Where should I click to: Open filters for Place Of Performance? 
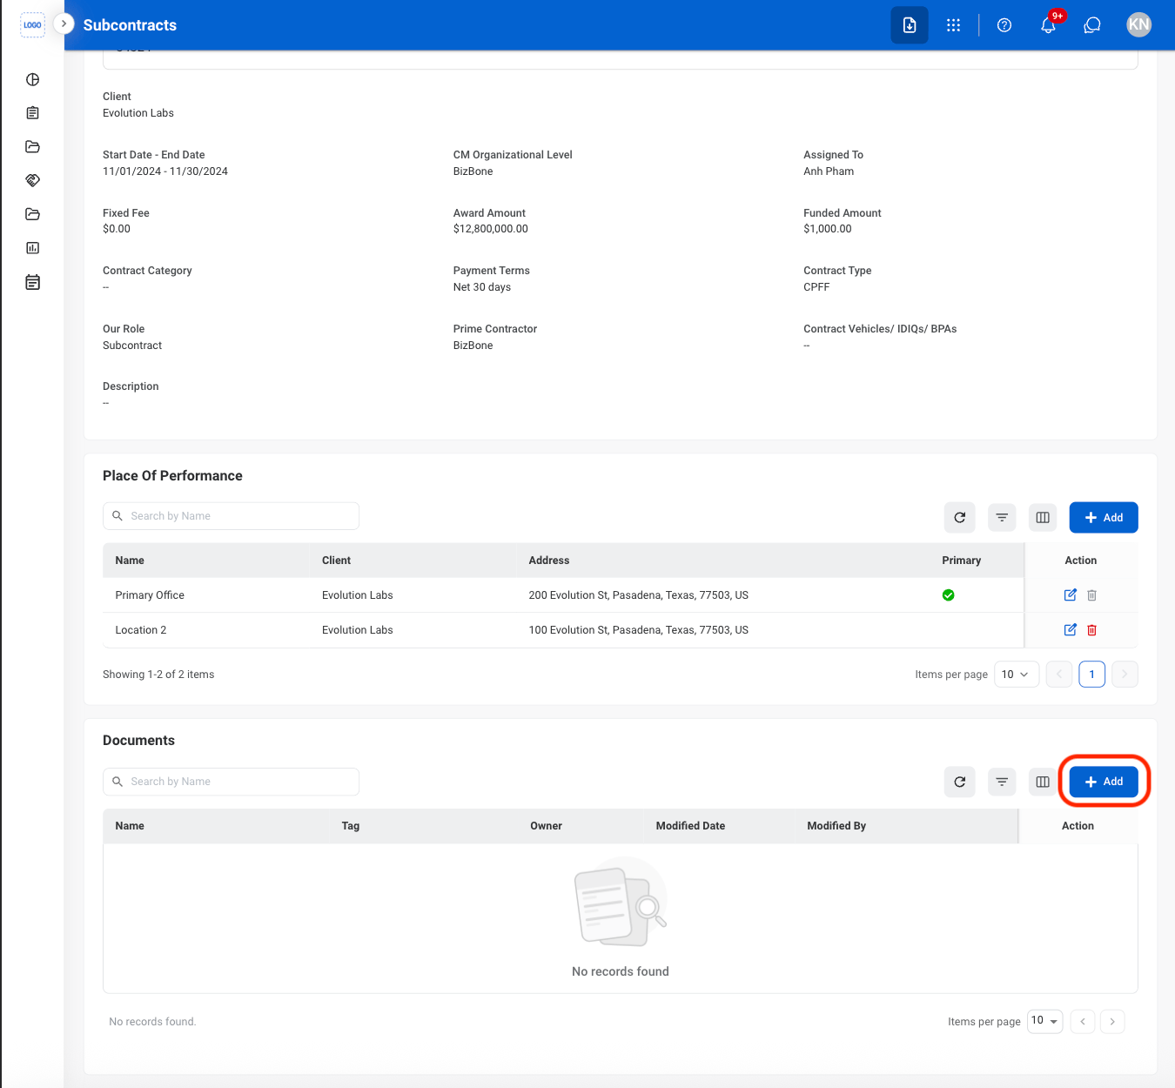point(1002,518)
